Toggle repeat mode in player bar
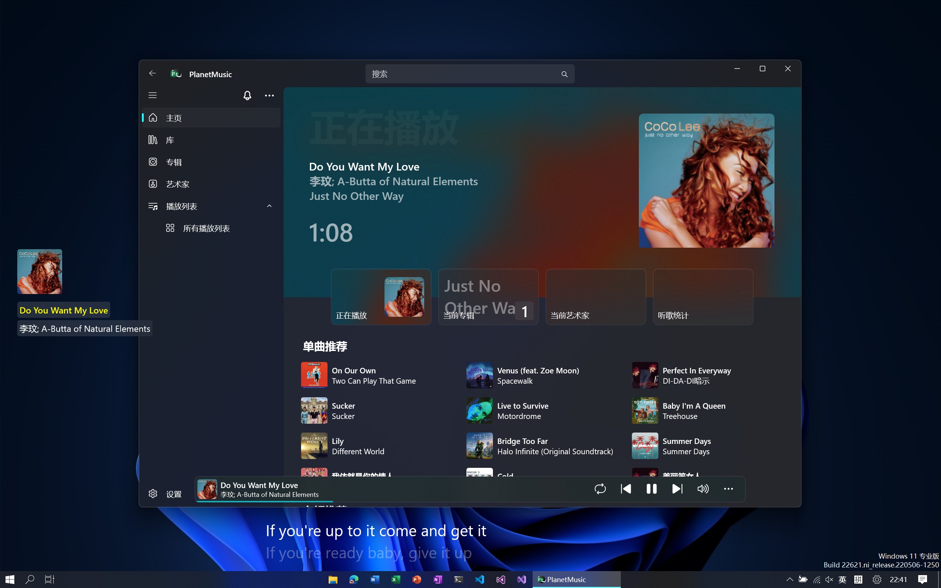This screenshot has width=941, height=588. (x=600, y=489)
